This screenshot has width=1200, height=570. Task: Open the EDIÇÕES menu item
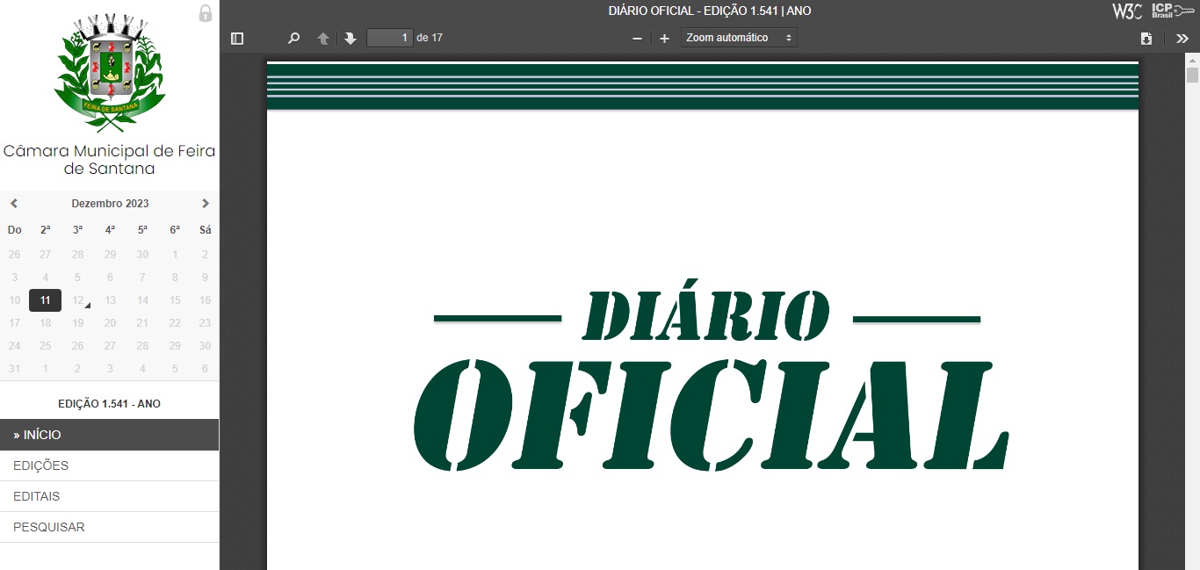point(109,465)
